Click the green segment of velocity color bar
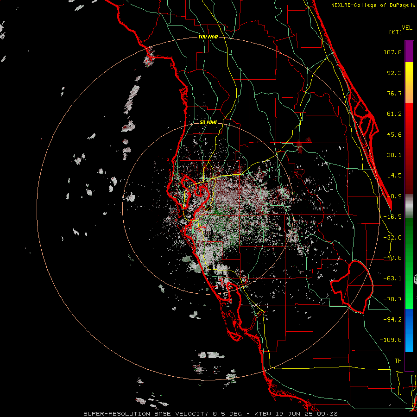This screenshot has width=417, height=417. tap(409, 263)
